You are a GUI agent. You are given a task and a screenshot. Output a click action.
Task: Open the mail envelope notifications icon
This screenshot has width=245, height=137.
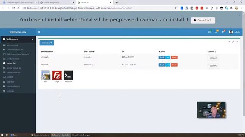tap(209, 32)
